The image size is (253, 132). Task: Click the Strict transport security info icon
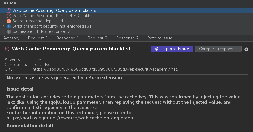click(9, 26)
